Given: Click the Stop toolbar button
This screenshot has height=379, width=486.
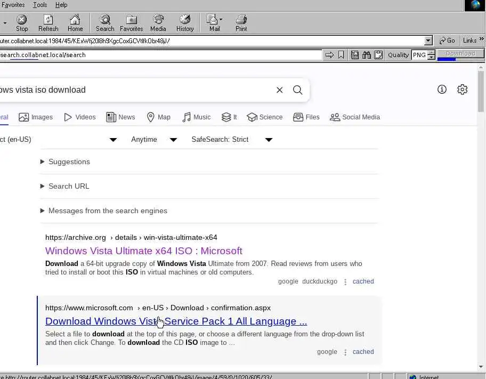Looking at the screenshot, I should [22, 23].
